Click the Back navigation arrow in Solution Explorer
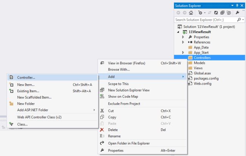246x156 pixels. 178,13
